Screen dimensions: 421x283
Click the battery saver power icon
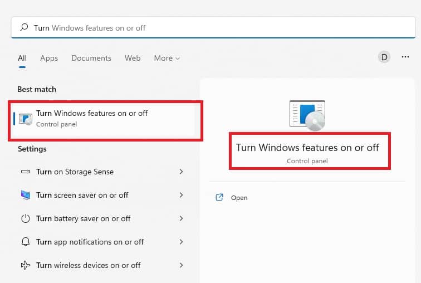click(26, 218)
